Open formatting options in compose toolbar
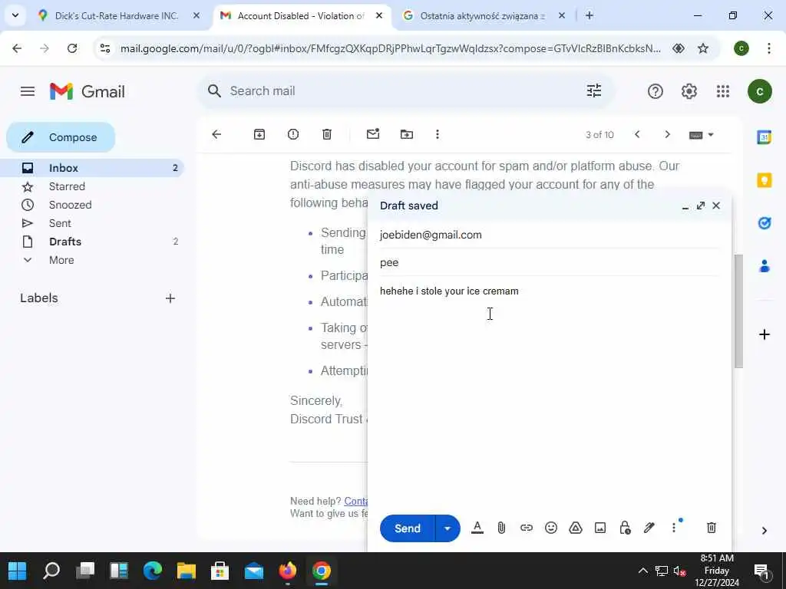The height and width of the screenshot is (589, 786). (x=477, y=528)
